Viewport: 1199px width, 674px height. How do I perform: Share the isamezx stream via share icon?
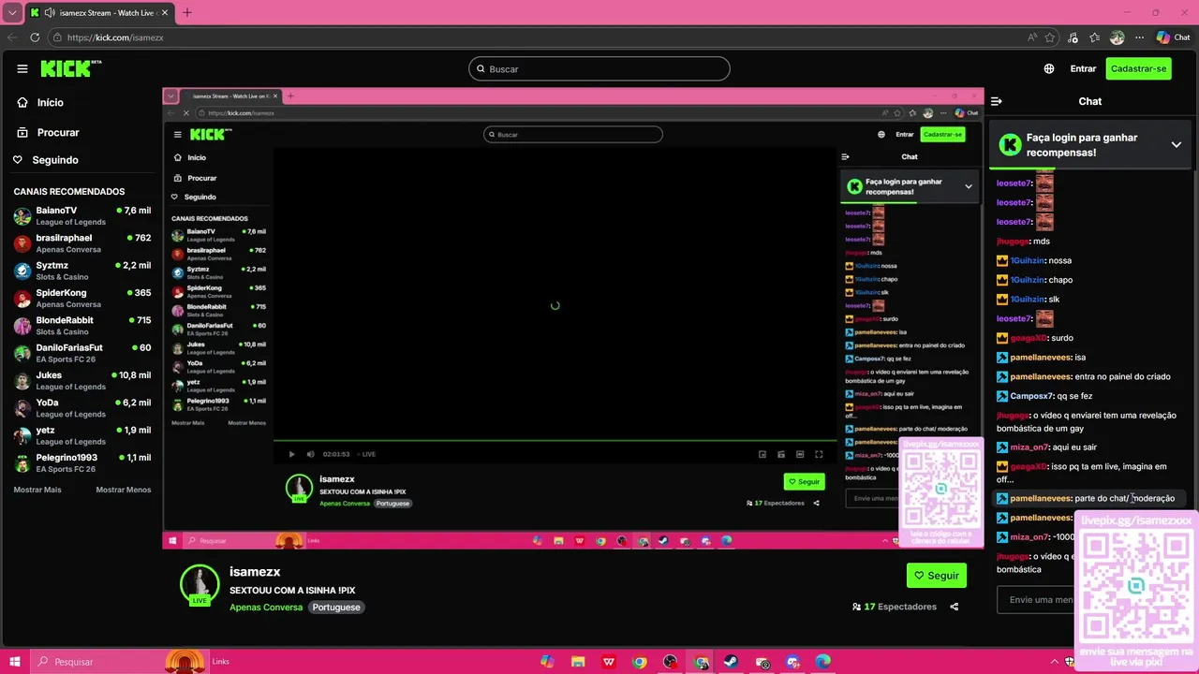[955, 607]
